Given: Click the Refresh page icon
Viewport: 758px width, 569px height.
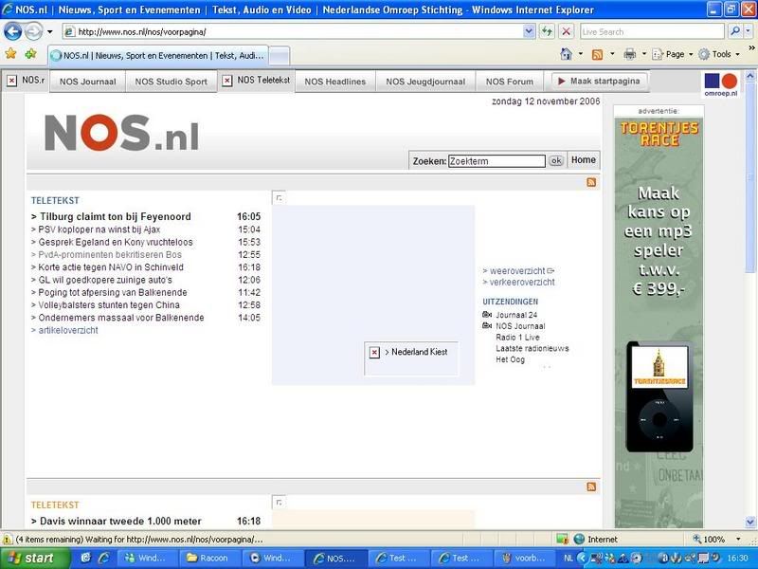Looking at the screenshot, I should 548,31.
